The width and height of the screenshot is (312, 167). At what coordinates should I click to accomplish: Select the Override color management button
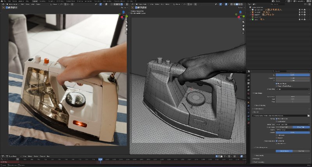(x=301, y=151)
